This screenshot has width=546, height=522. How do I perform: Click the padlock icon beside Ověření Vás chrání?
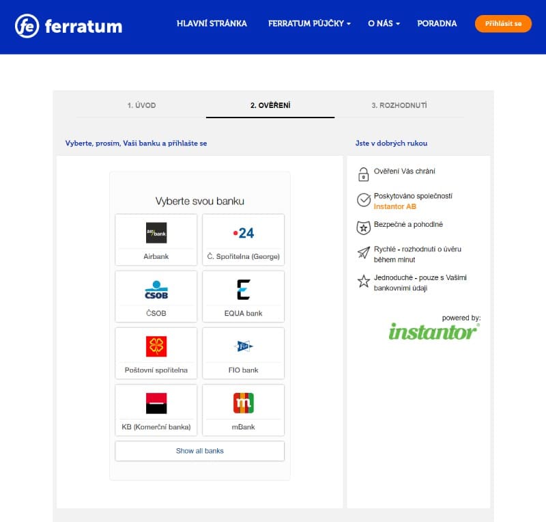coord(363,174)
